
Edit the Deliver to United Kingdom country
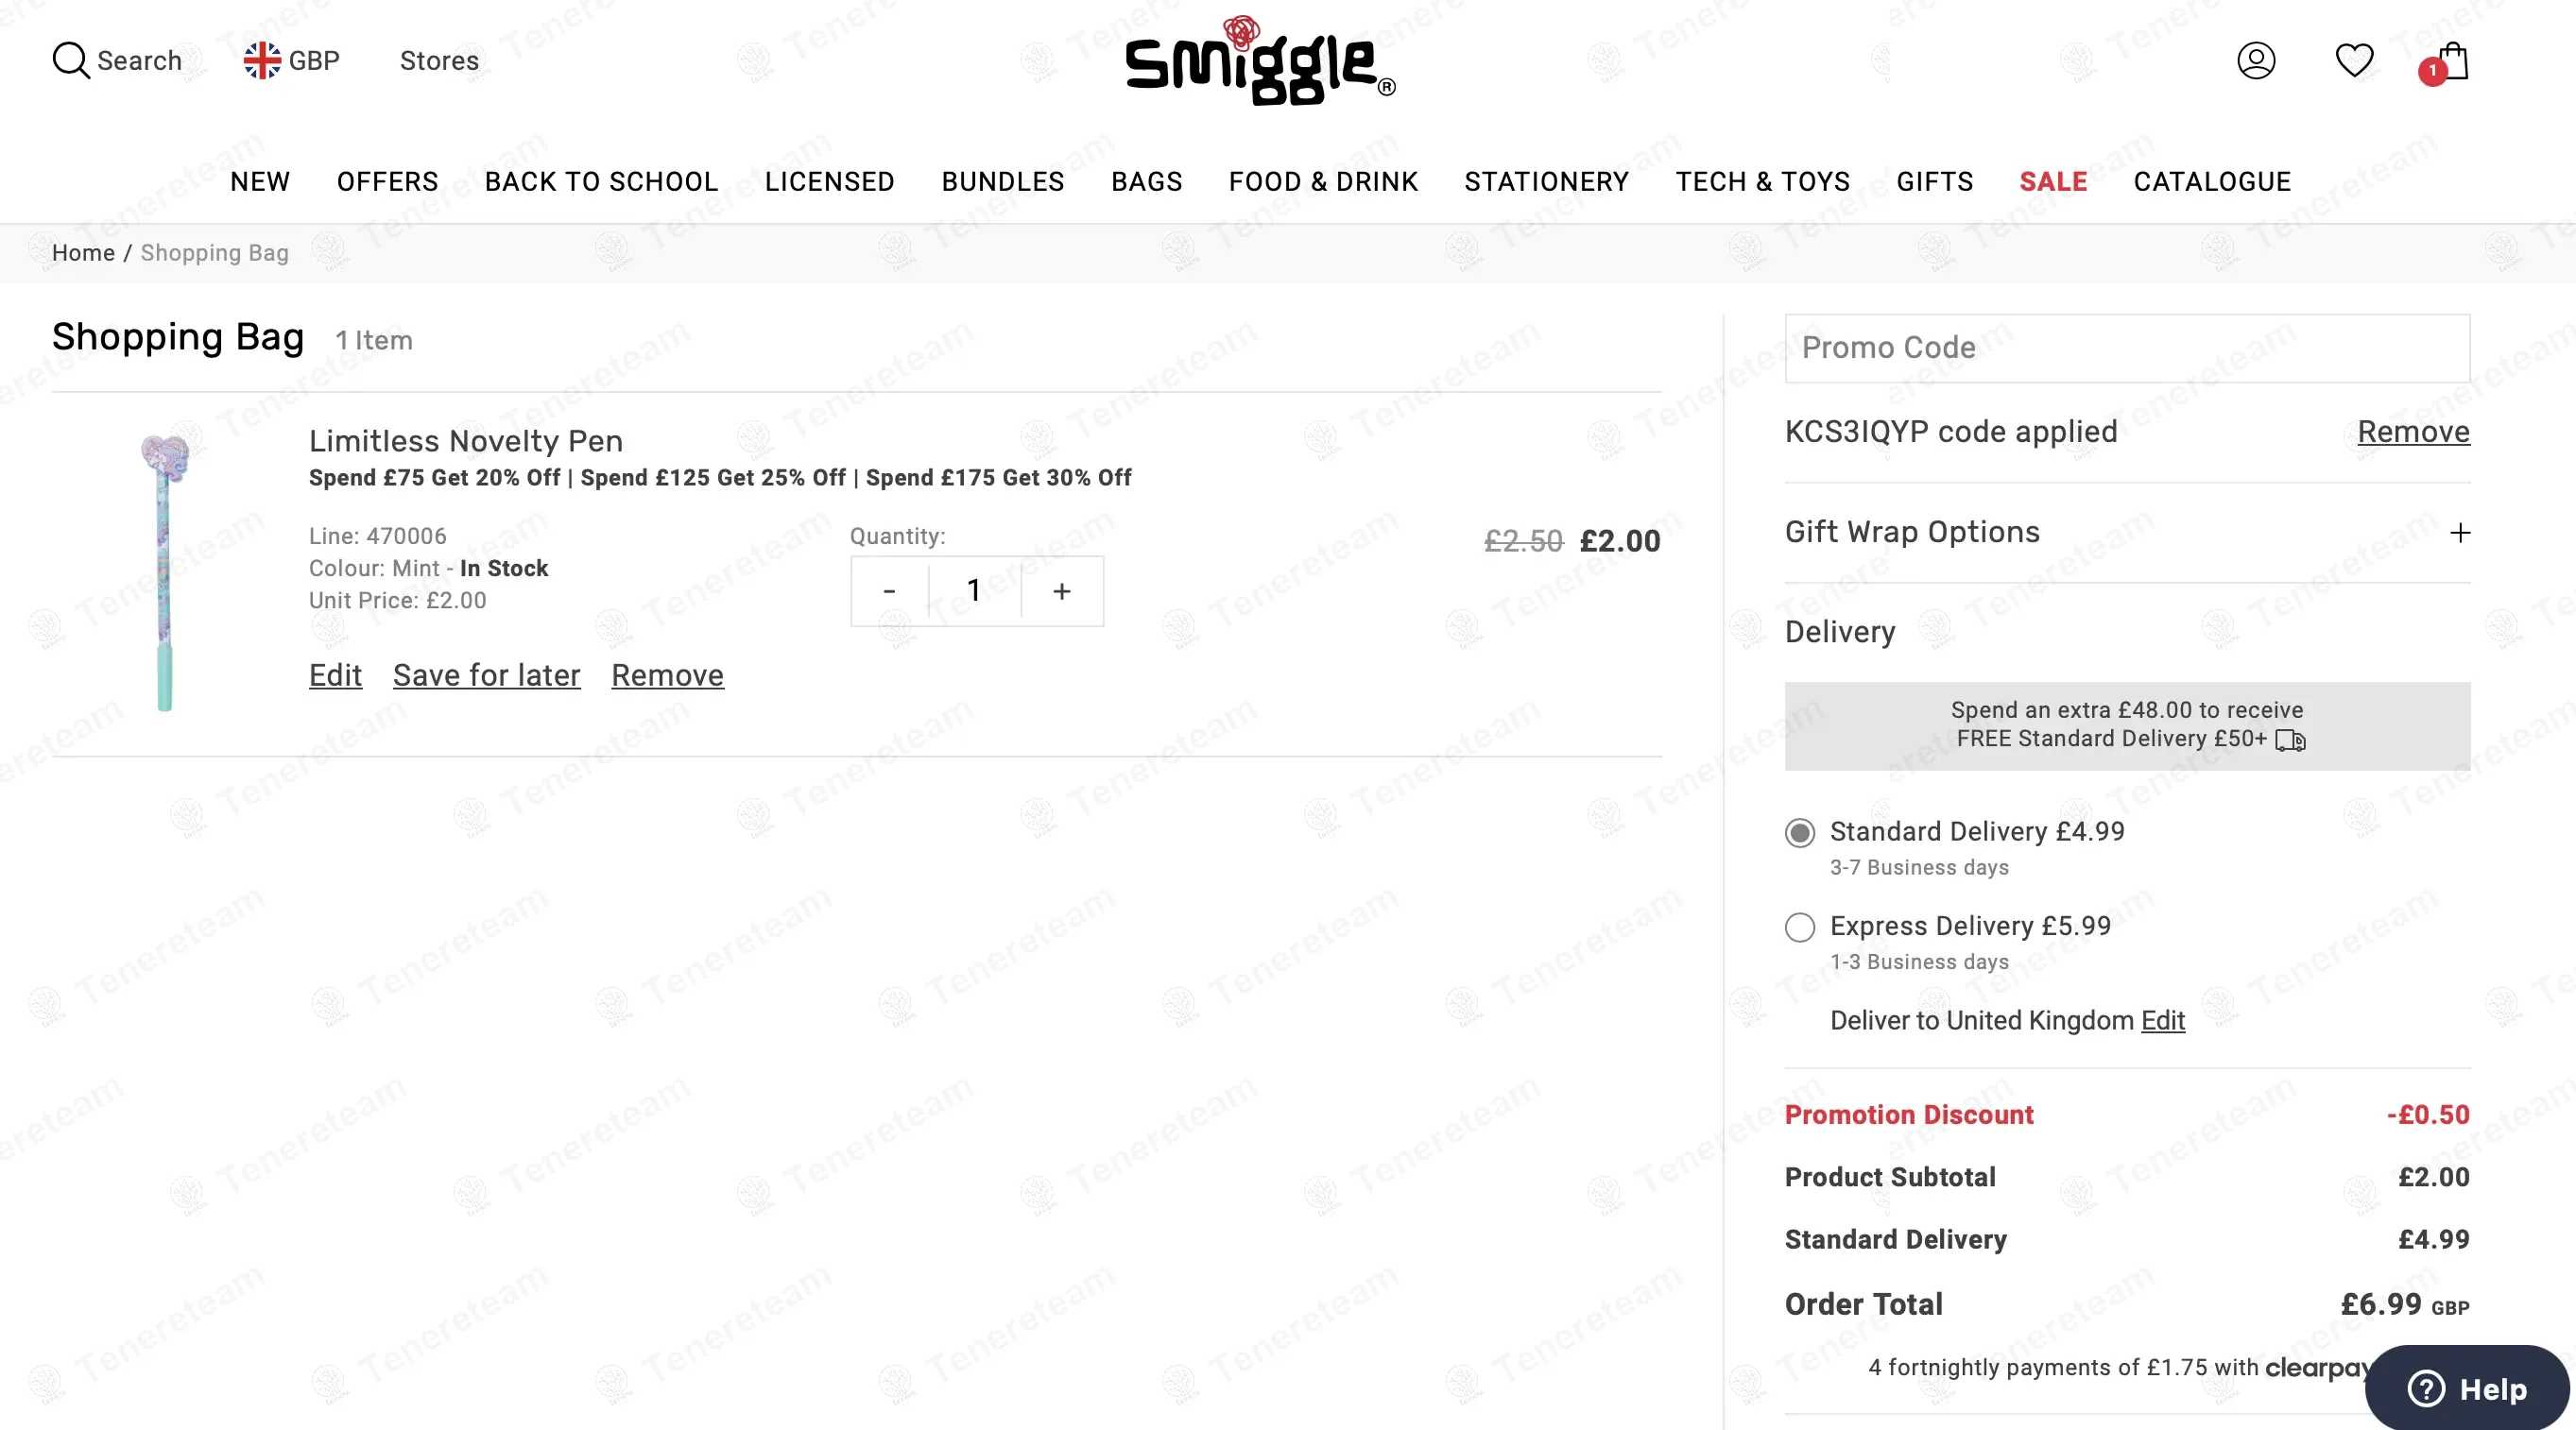(2162, 1020)
